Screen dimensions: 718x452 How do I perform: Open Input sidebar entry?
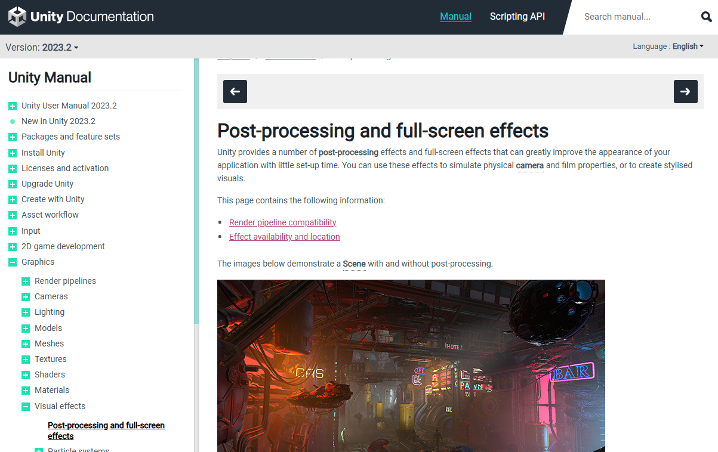(31, 231)
